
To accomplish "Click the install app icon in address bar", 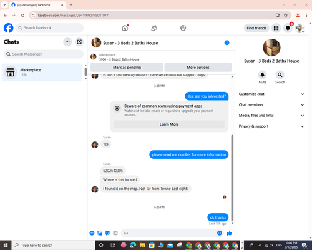I will (x=278, y=15).
